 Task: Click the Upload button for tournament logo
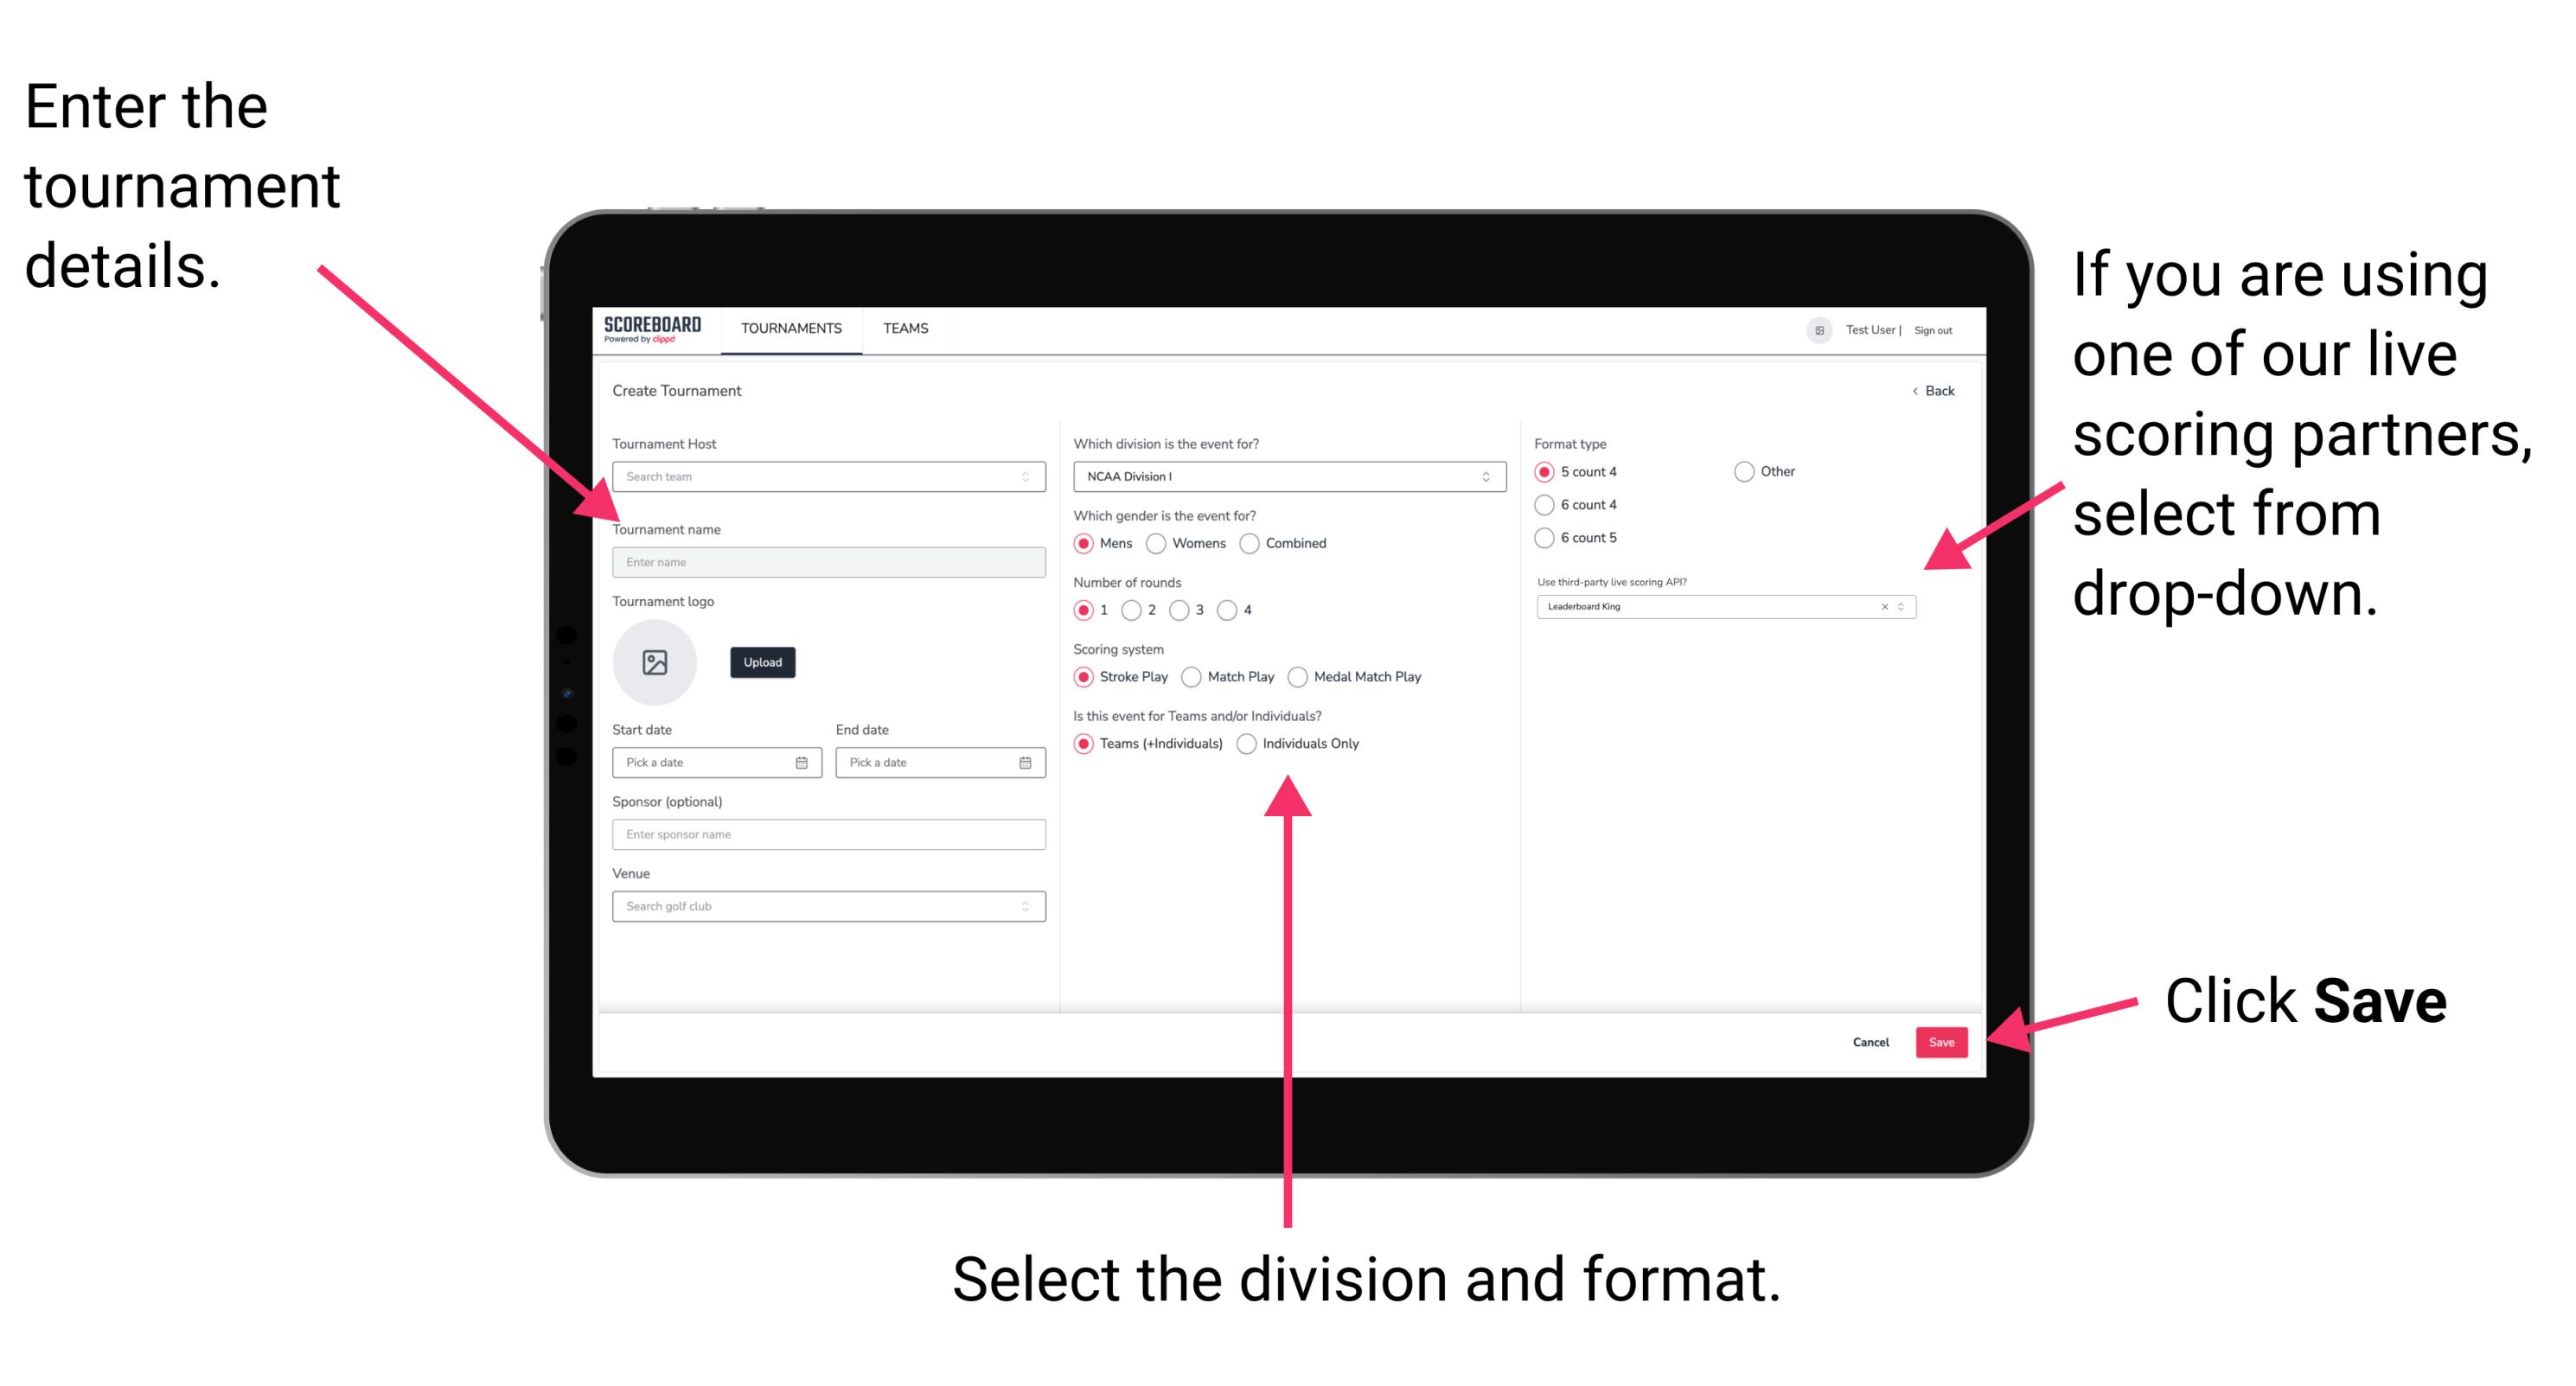(763, 662)
